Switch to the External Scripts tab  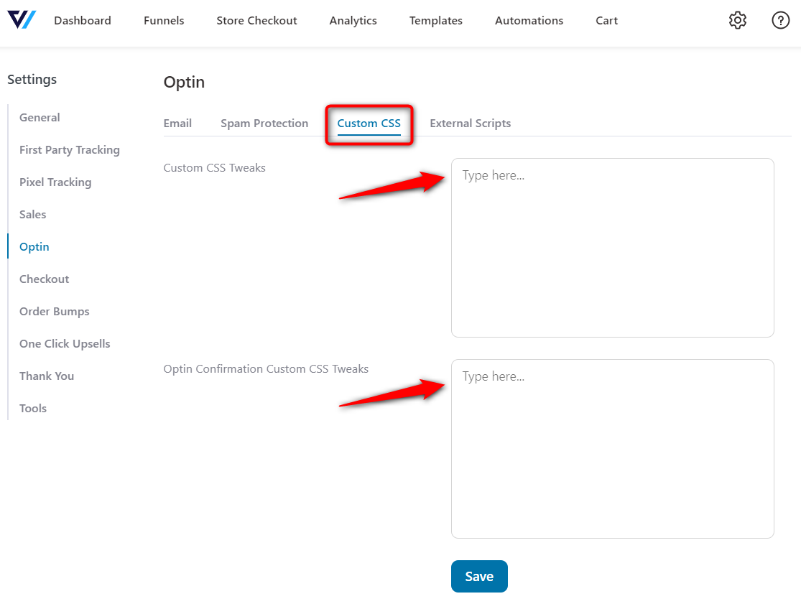coord(470,123)
